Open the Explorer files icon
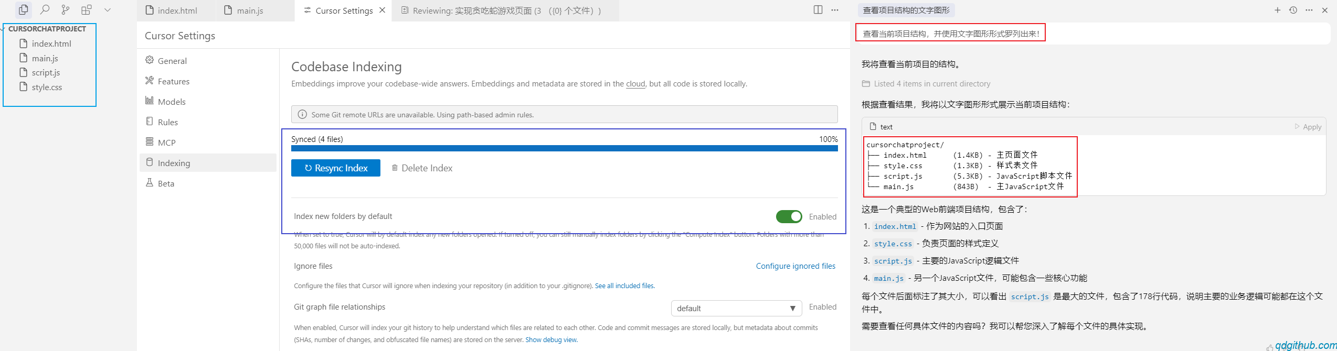The image size is (1337, 351). point(23,9)
